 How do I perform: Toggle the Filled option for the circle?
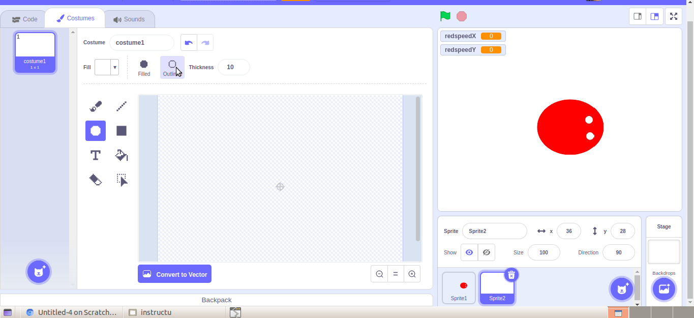(x=144, y=67)
